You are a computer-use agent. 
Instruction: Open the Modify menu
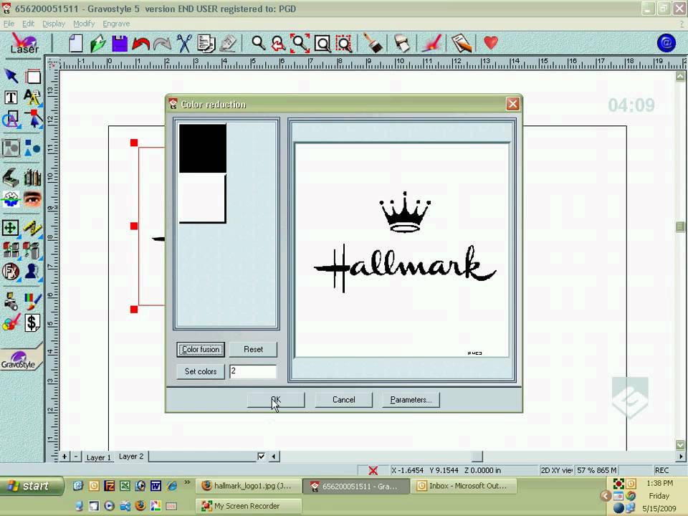click(84, 24)
